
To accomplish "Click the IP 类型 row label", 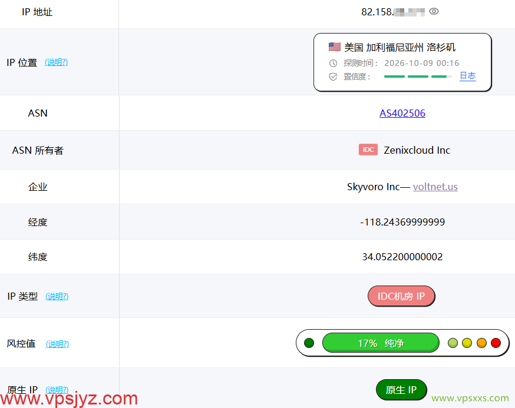I will 22,296.
